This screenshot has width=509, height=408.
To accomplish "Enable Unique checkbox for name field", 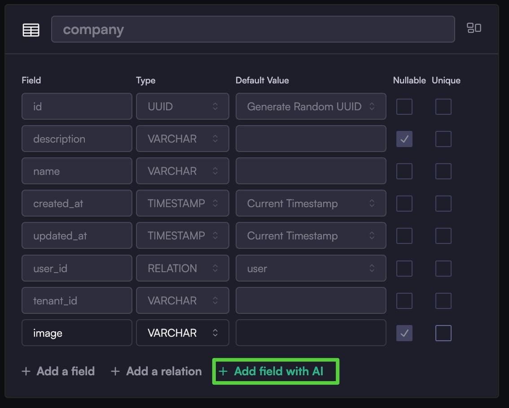I will tap(443, 171).
